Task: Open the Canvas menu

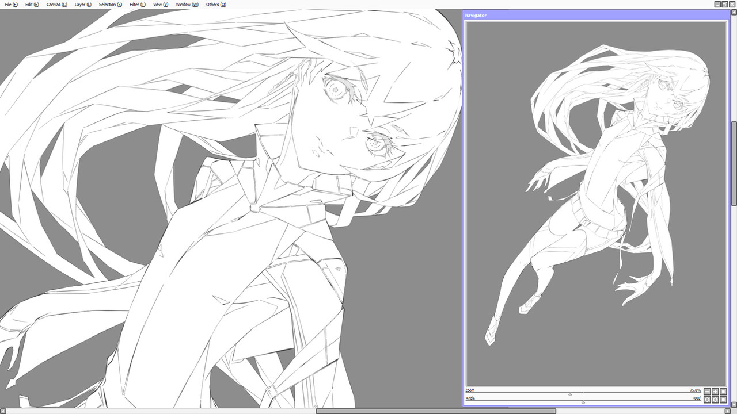Action: 56,5
